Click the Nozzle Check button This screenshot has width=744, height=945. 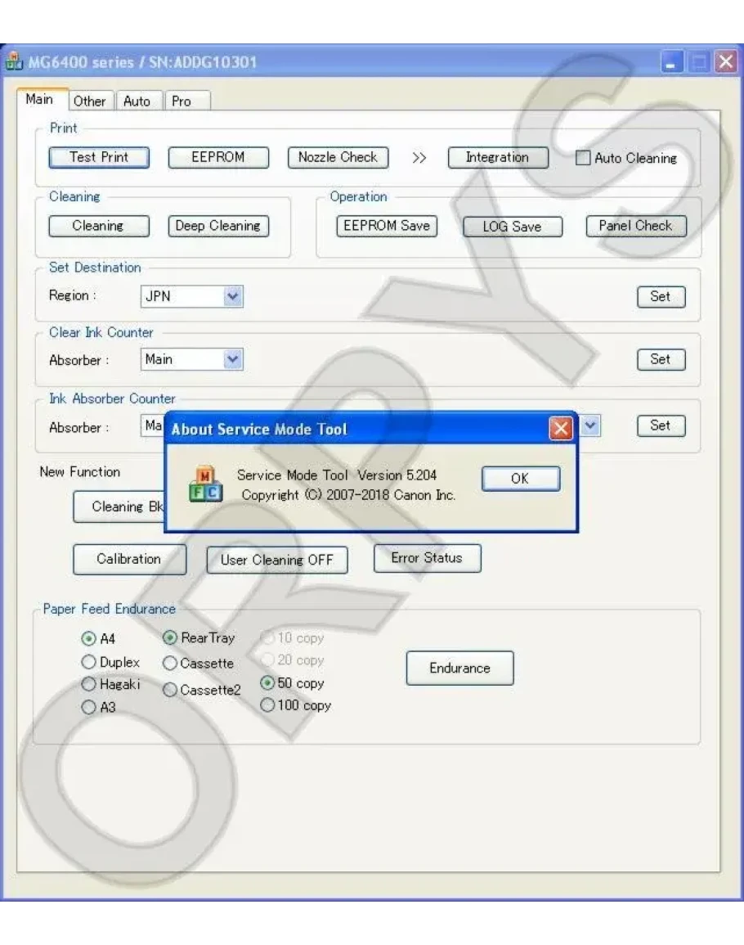338,158
